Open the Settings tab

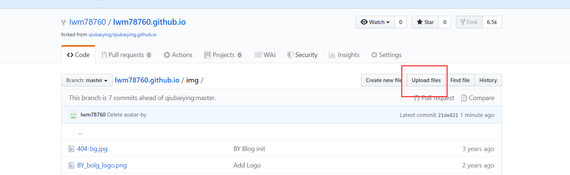[386, 55]
